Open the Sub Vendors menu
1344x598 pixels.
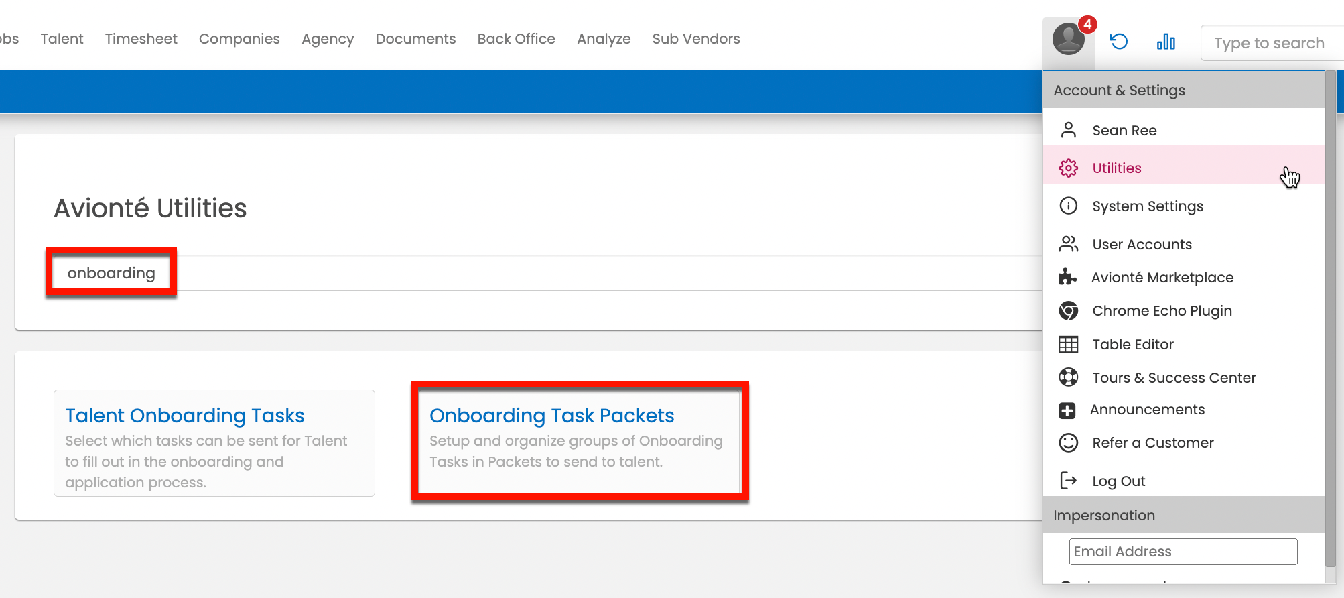point(696,39)
